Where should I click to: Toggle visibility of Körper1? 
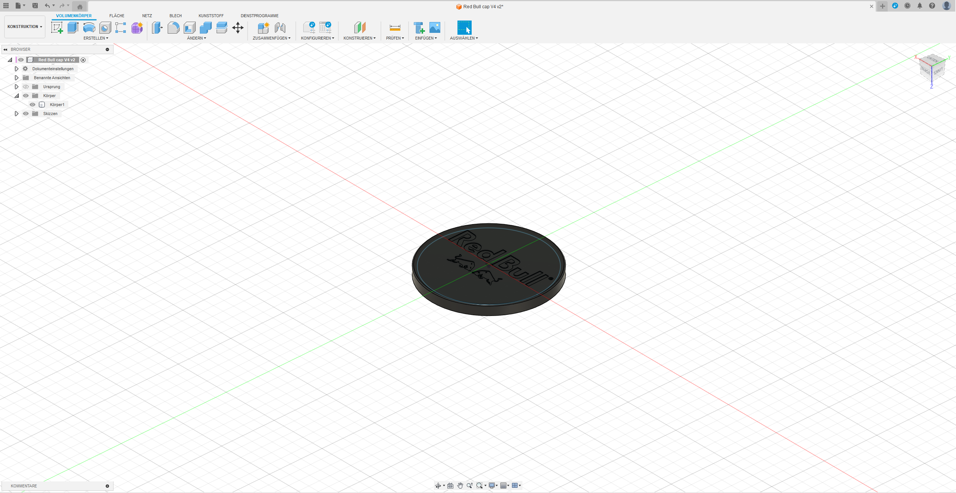[x=32, y=105]
